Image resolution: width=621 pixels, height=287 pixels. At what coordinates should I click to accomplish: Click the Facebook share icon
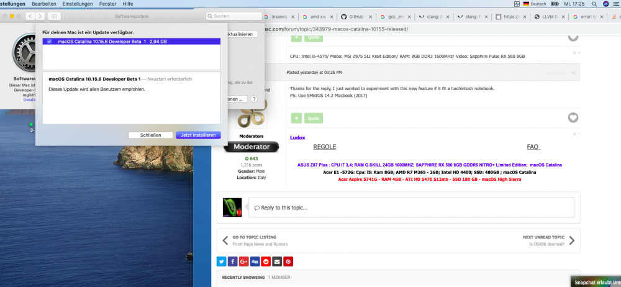[232, 262]
